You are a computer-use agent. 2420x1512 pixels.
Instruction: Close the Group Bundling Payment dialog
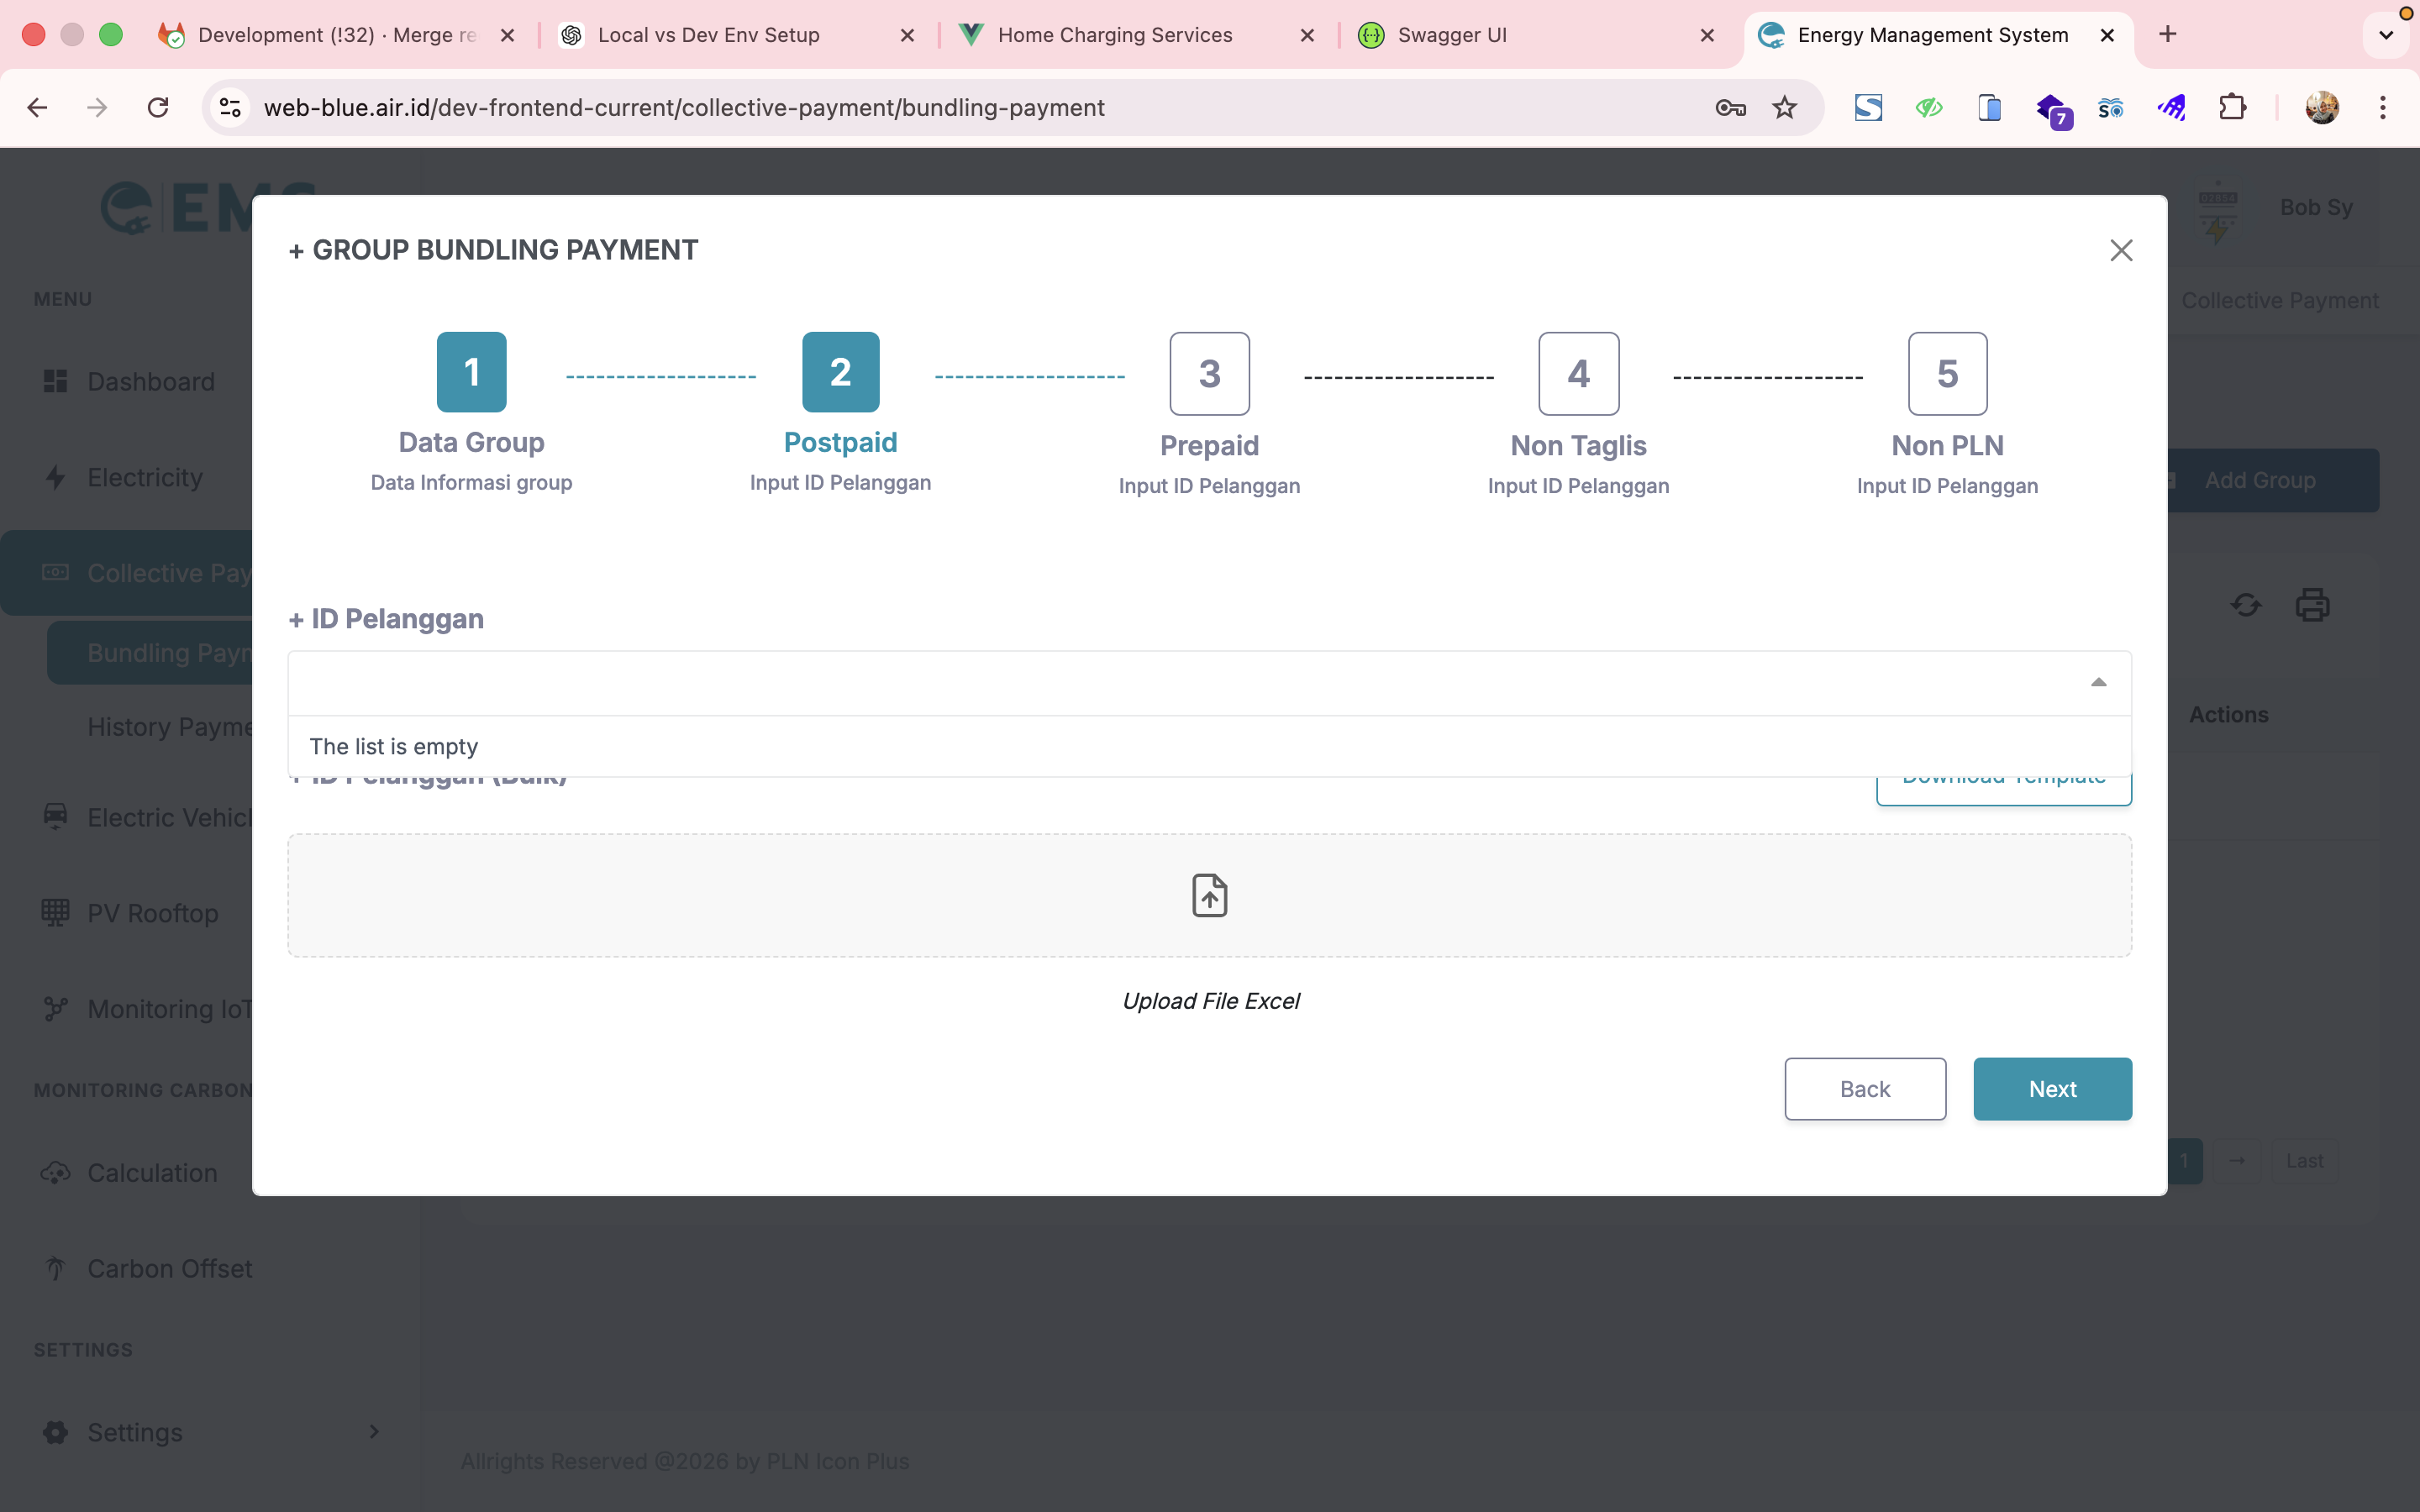click(2121, 250)
